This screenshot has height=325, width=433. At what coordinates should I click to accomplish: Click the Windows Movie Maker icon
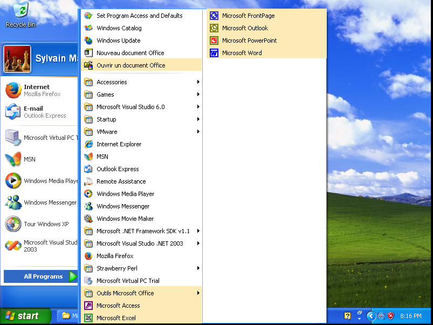[x=88, y=219]
